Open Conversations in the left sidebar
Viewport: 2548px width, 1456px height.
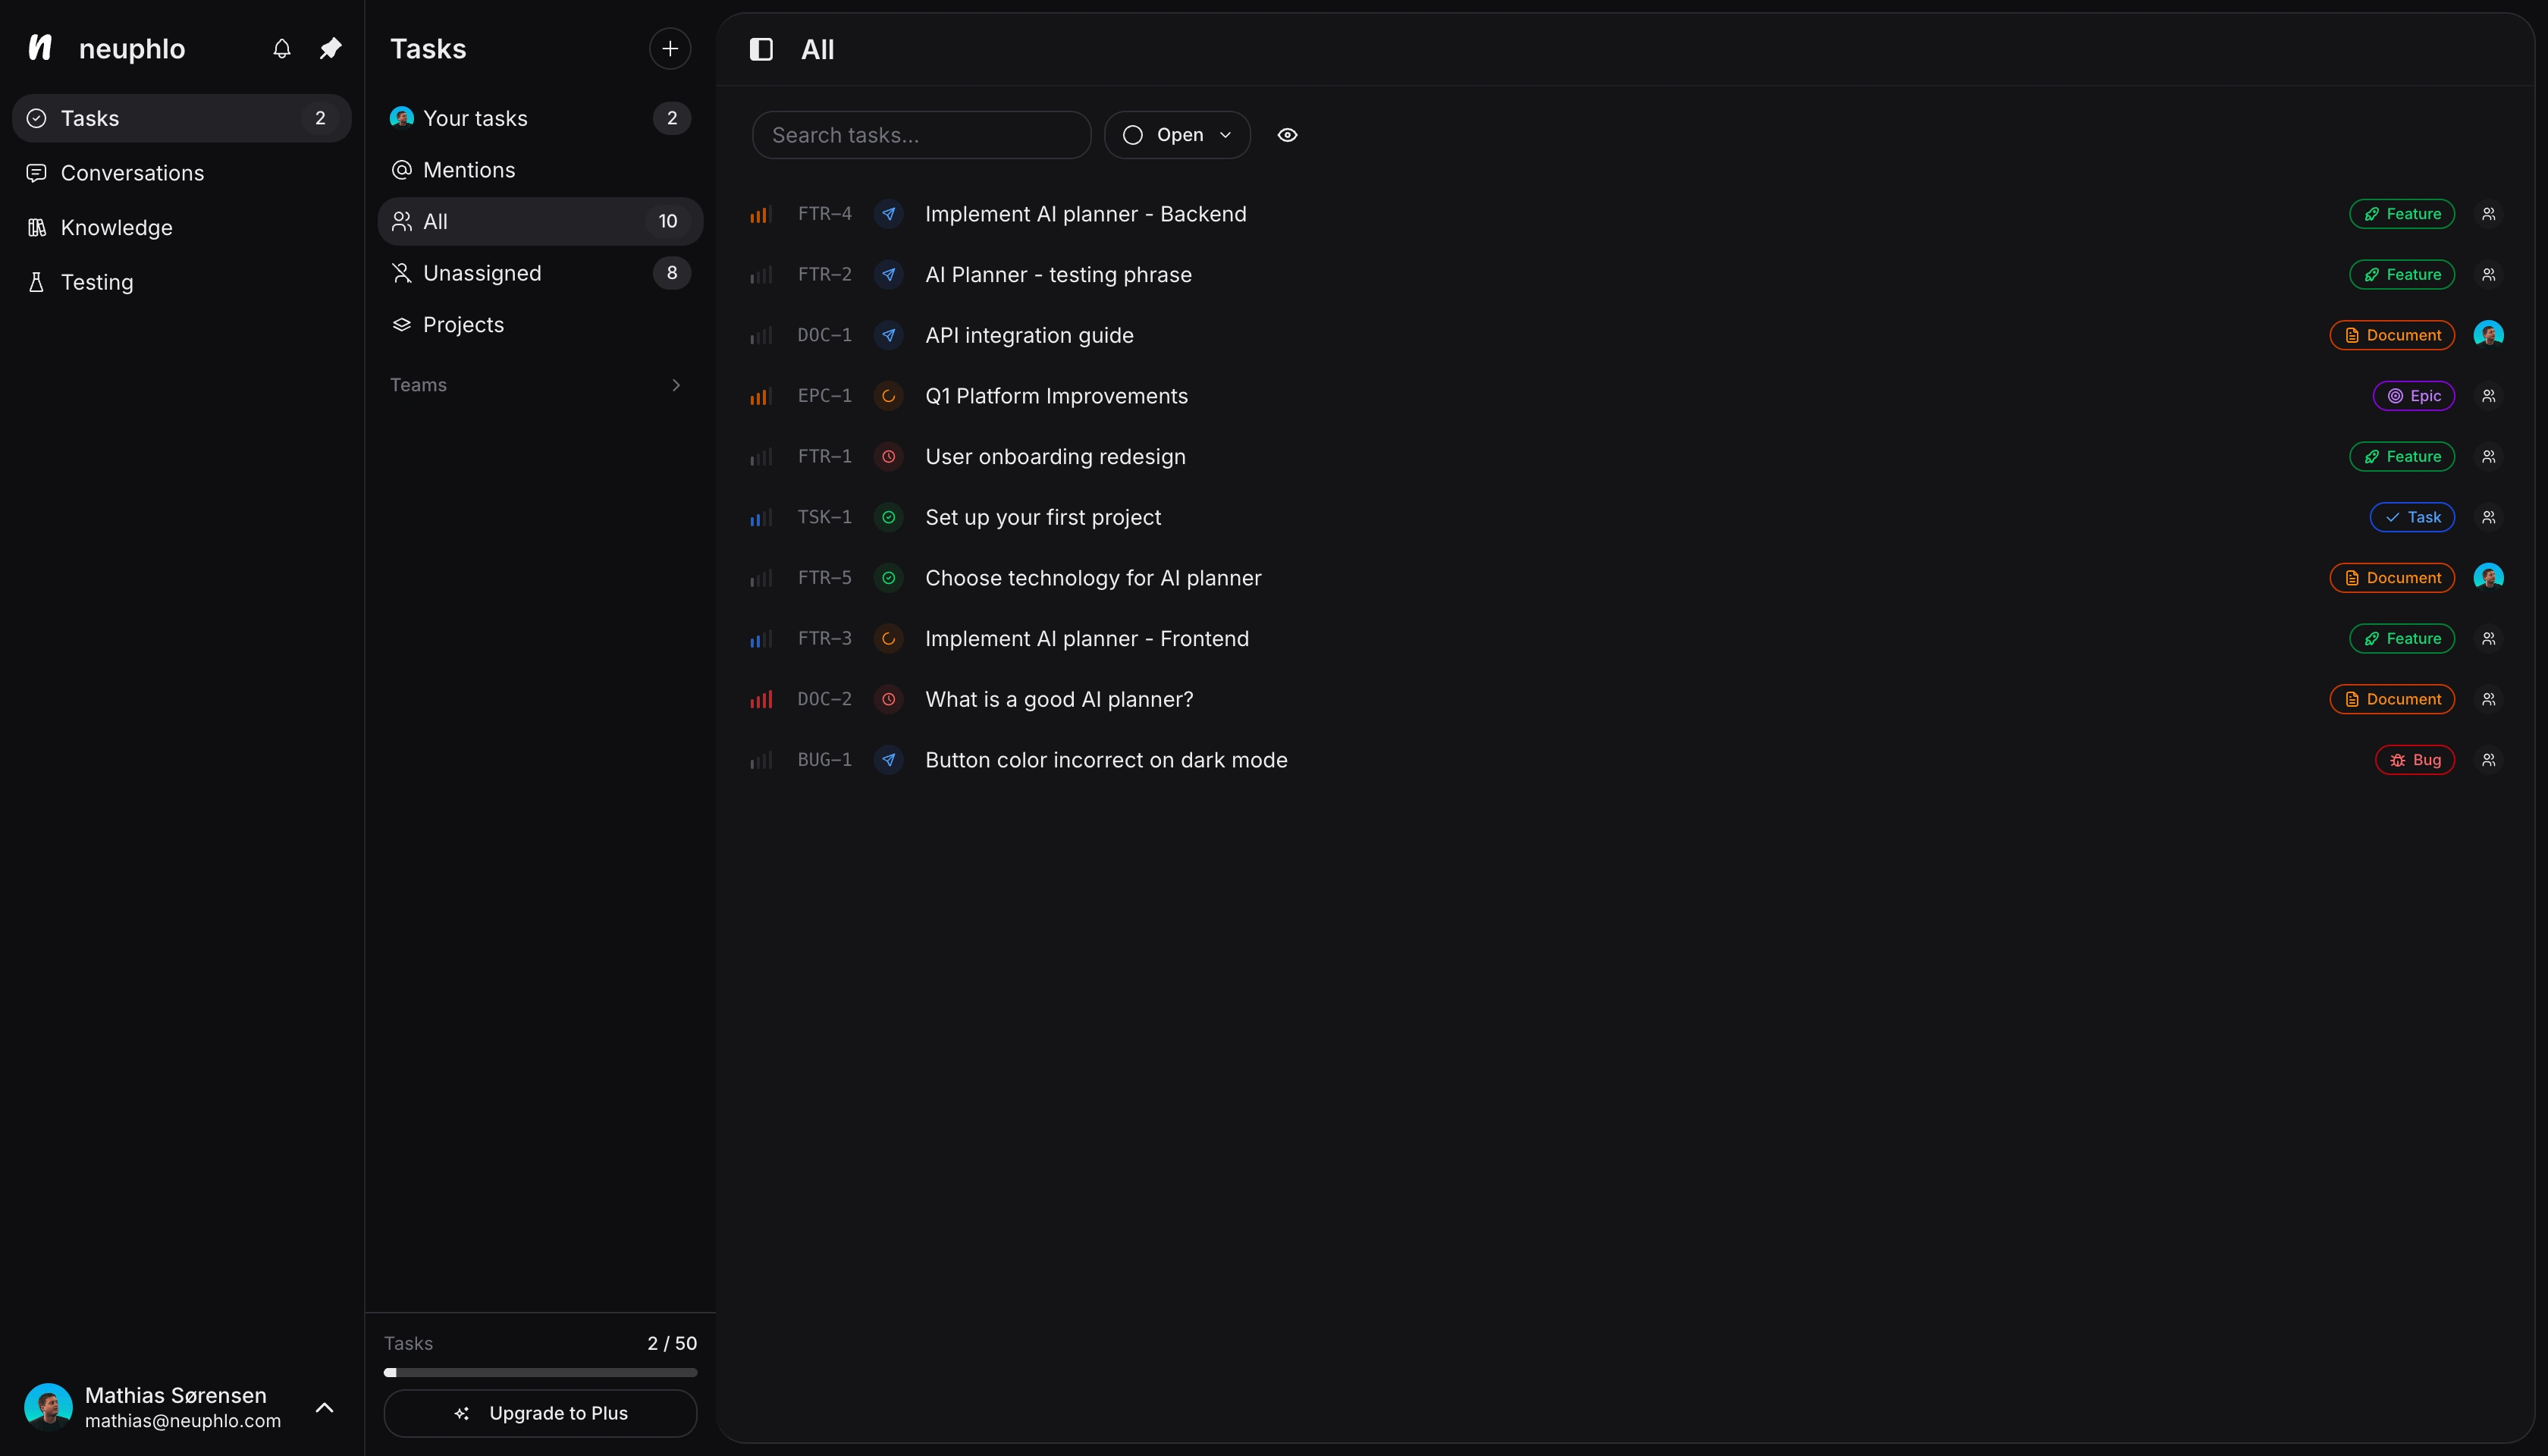click(x=132, y=173)
